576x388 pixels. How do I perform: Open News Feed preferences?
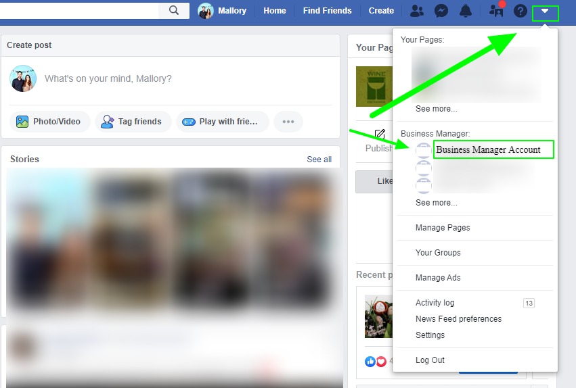[458, 318]
